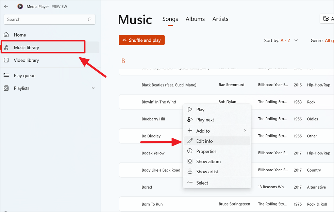Viewport: 334px width, 212px height.
Task: Click the Shuffle and play button
Action: pos(141,40)
